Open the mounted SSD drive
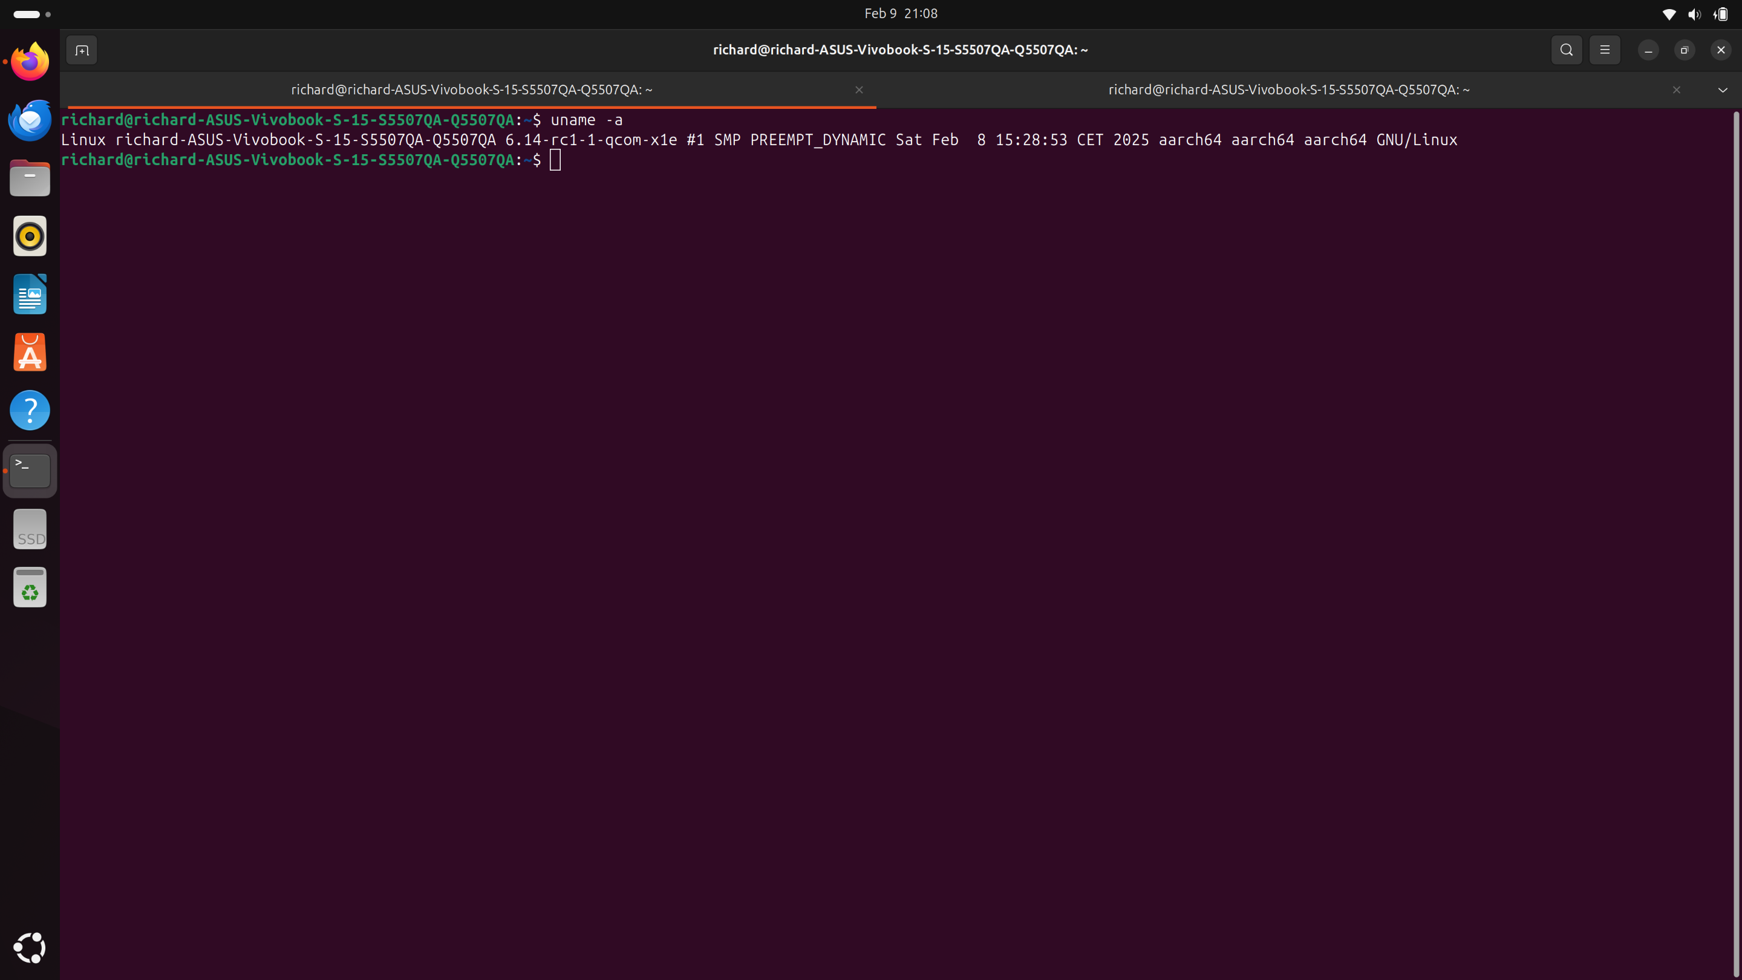 [x=29, y=528]
